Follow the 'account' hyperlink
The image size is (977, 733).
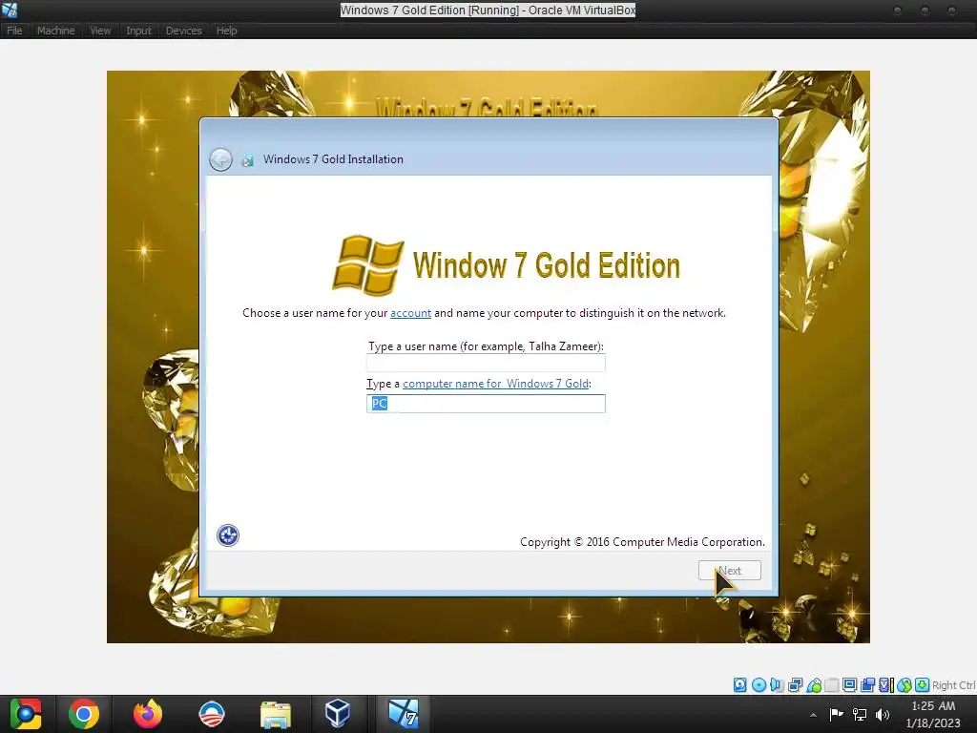tap(410, 313)
